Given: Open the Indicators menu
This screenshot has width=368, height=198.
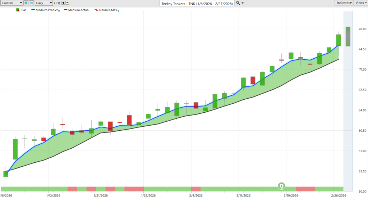Looking at the screenshot, I should (x=344, y=3).
